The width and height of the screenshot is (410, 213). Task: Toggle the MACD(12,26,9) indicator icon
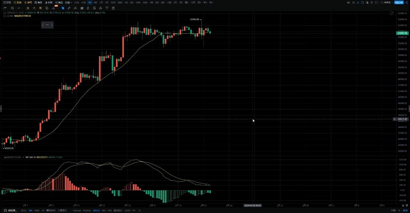(5, 157)
